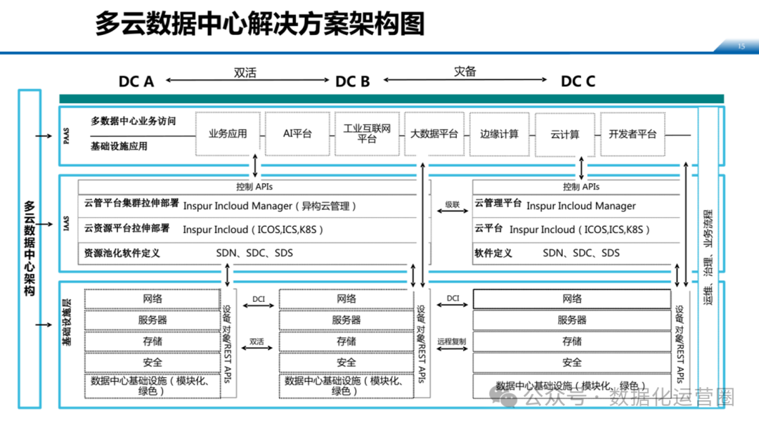Click the DC A heading
This screenshot has width=759, height=427.
coord(136,81)
